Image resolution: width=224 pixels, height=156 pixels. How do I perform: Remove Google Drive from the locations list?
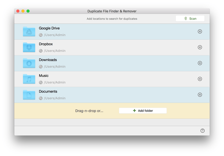point(200,32)
